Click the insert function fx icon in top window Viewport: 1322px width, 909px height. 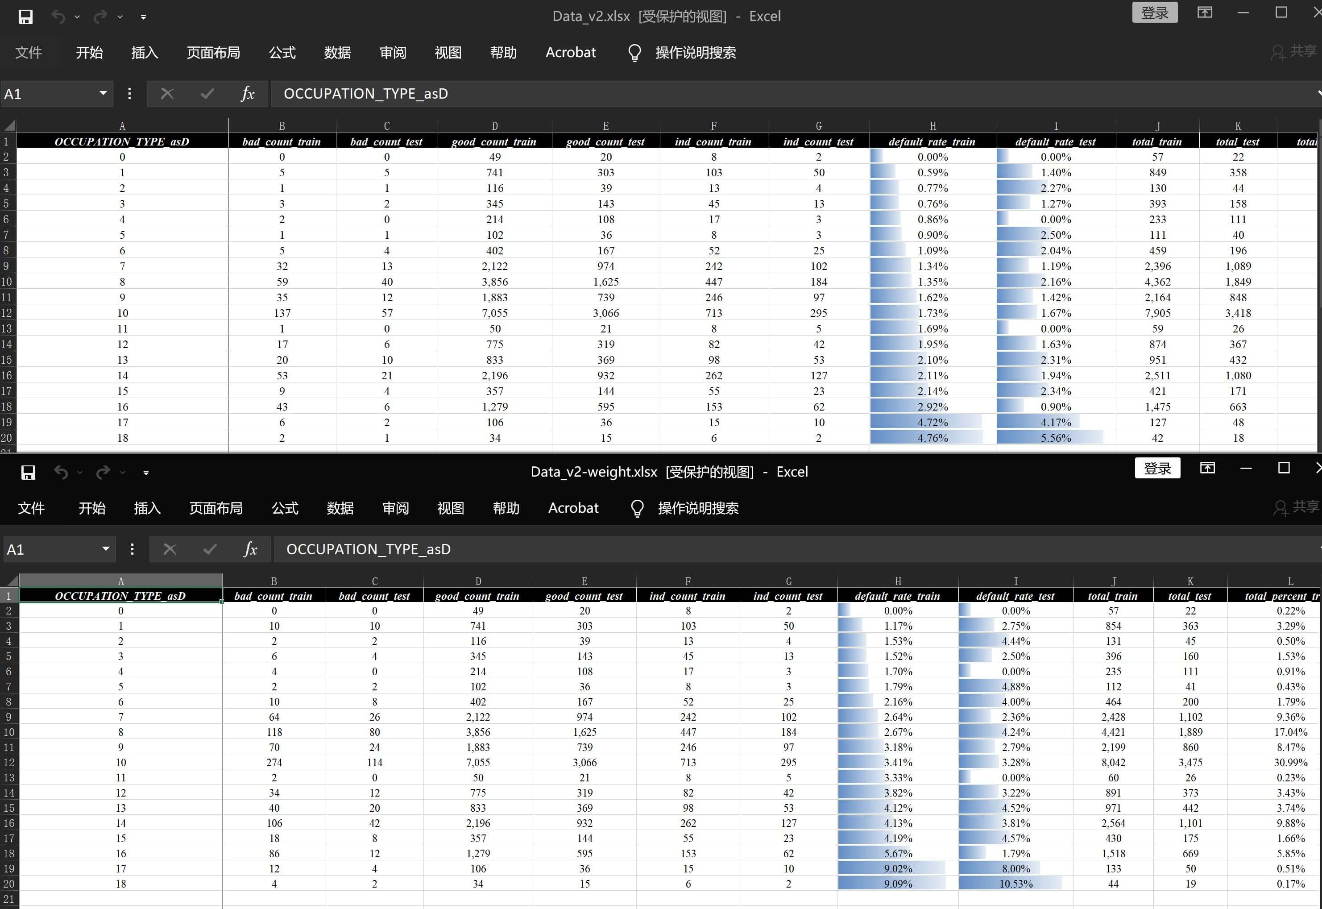point(248,93)
